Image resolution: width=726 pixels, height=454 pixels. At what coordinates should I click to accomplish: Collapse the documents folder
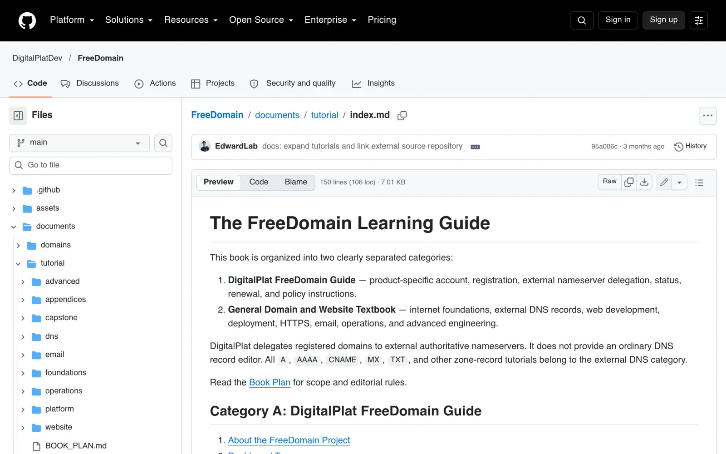(x=14, y=227)
